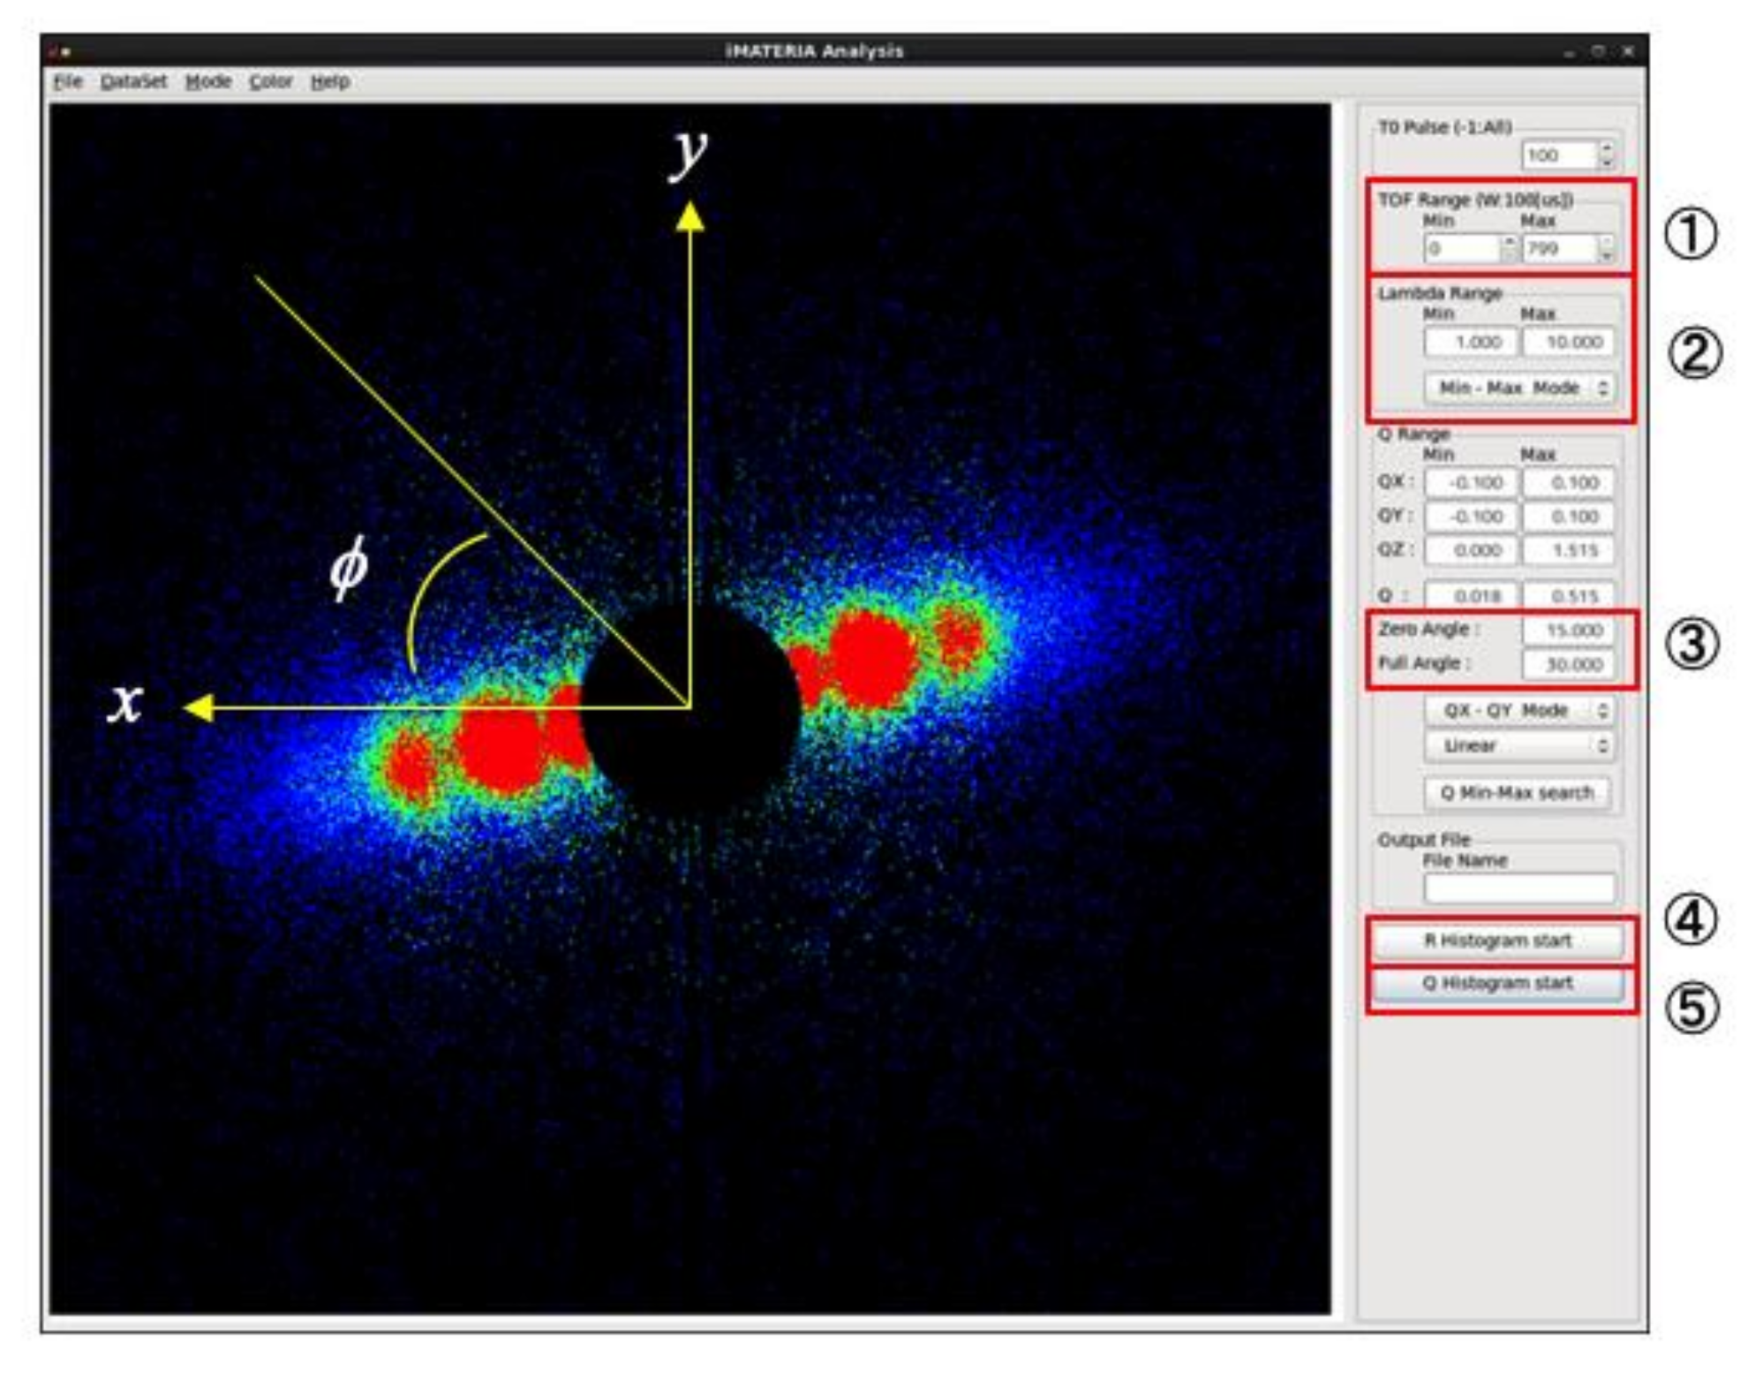
Task: Click the Output File Name field
Action: coord(1518,888)
